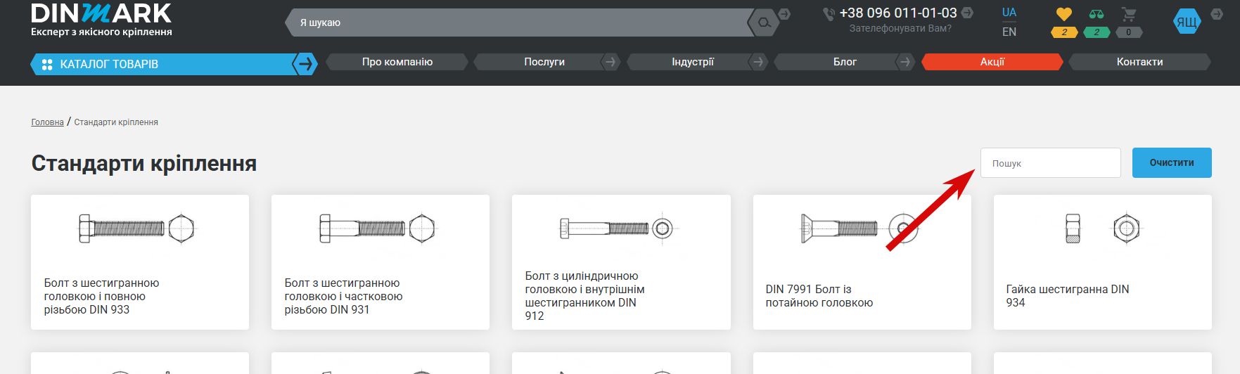Viewport: 1240px width, 374px height.
Task: Expand the Індустрії submenu arrow
Action: click(758, 62)
